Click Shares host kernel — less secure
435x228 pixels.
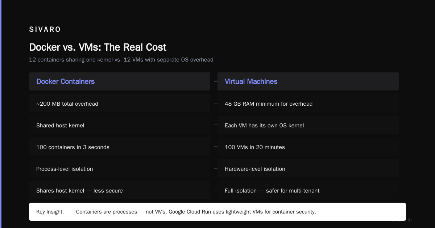pos(120,190)
